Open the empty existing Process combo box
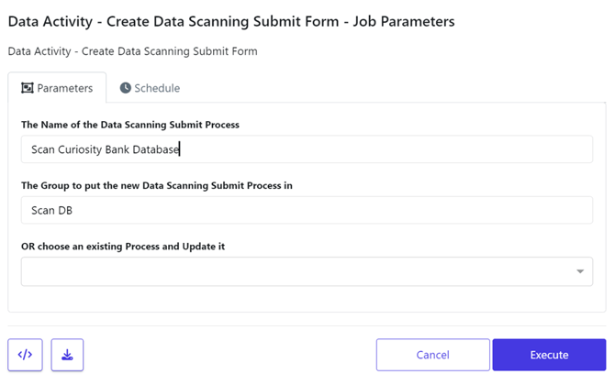615x385 pixels. 307,271
